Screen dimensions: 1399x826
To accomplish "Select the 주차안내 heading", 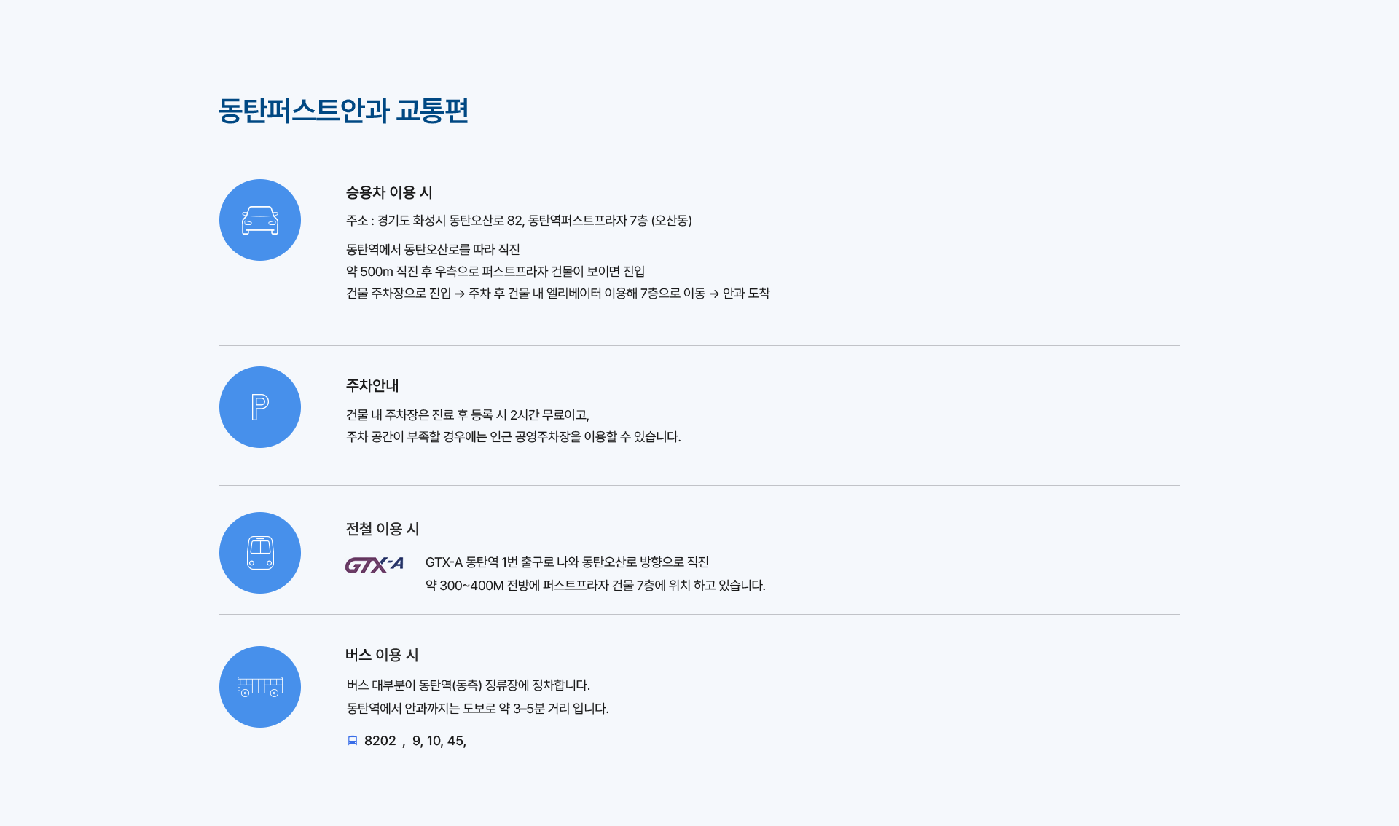I will click(372, 385).
